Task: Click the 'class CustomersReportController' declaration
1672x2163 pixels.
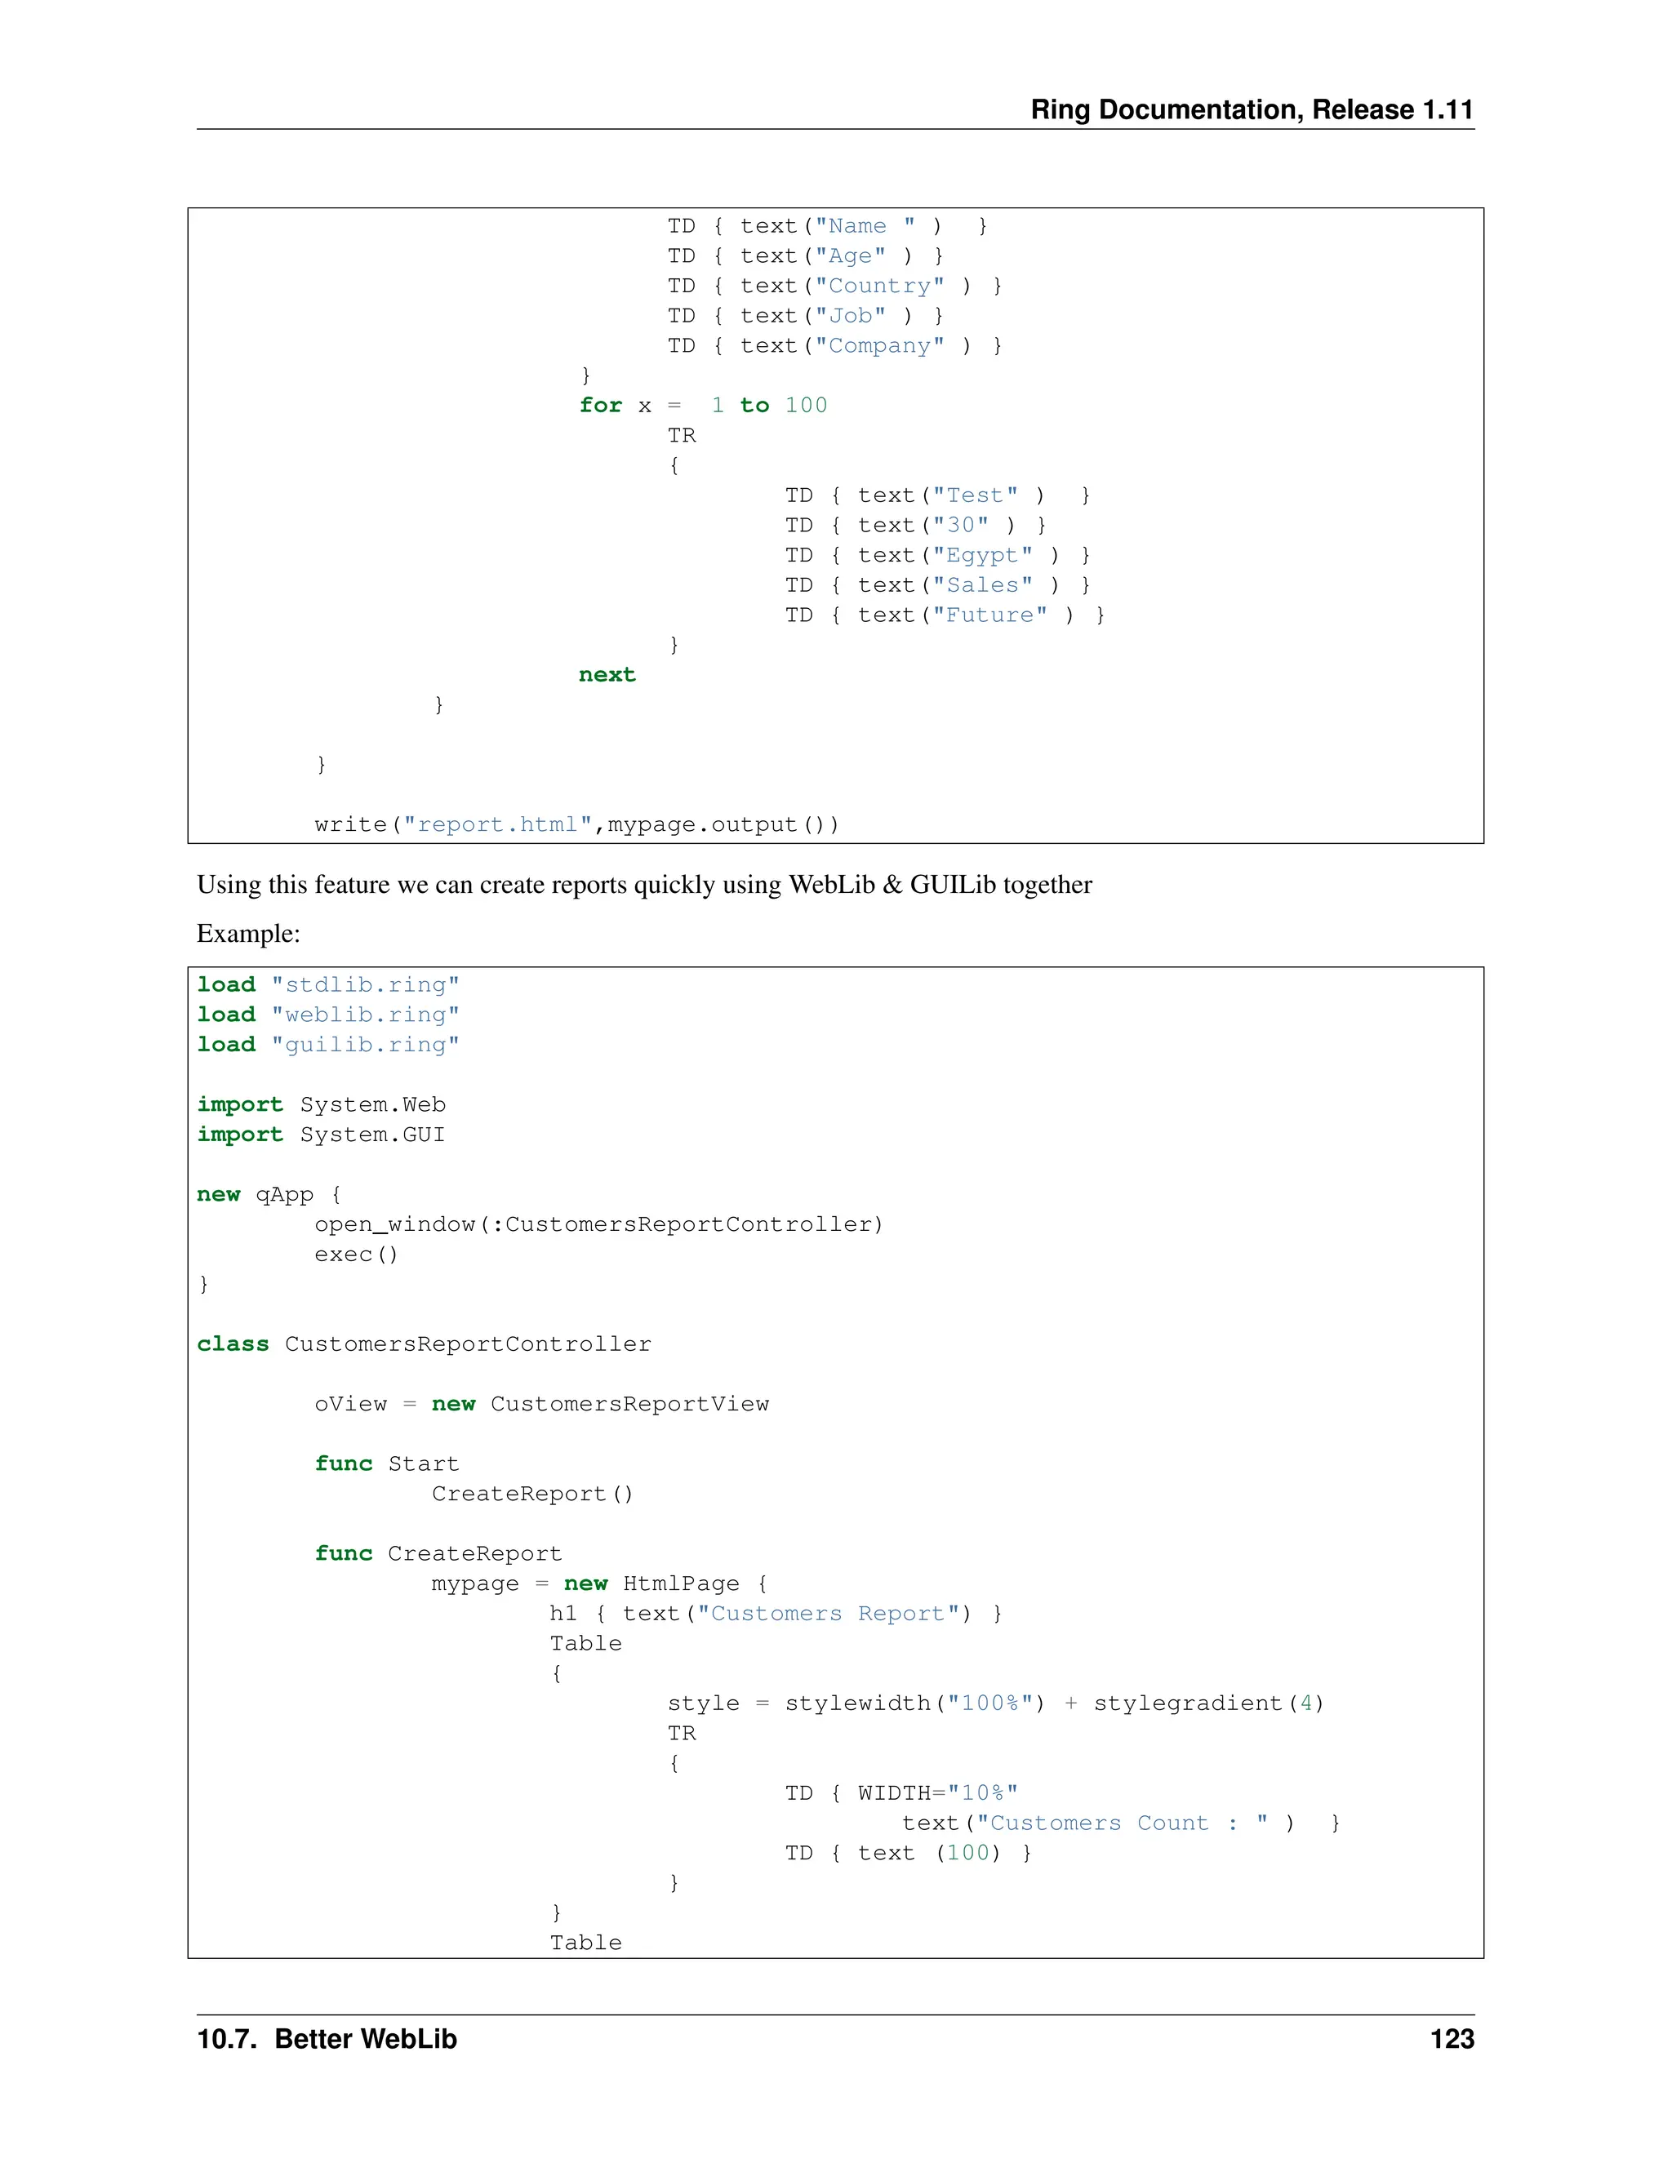Action: click(x=424, y=1344)
